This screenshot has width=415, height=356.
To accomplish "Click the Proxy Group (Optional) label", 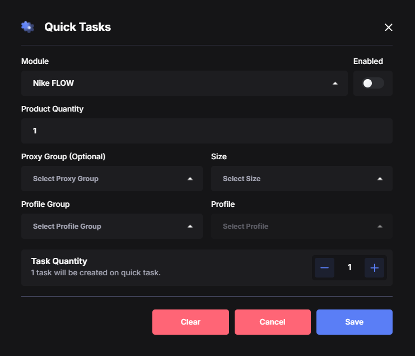I will 63,156.
